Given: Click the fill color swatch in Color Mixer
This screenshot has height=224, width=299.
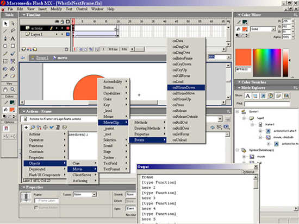Looking at the screenshot, I should pos(245,29).
